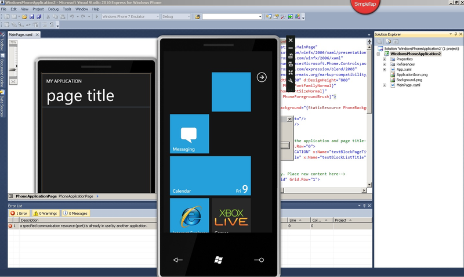Image resolution: width=464 pixels, height=277 pixels.
Task: Open the Messaging tile
Action: click(190, 134)
